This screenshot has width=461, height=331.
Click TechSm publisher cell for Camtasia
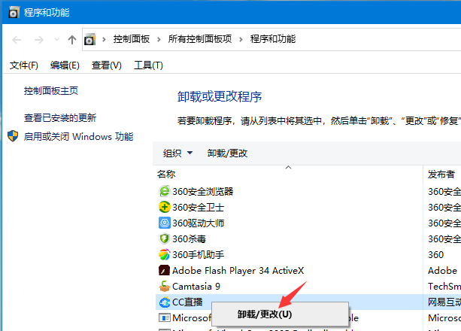pos(444,287)
